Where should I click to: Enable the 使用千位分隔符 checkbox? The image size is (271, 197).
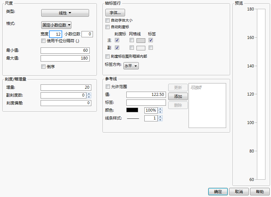coord(43,41)
